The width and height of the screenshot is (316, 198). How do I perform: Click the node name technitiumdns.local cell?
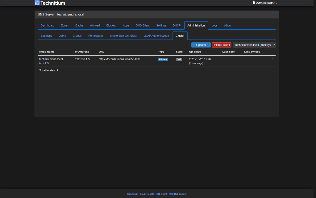[x=51, y=59]
